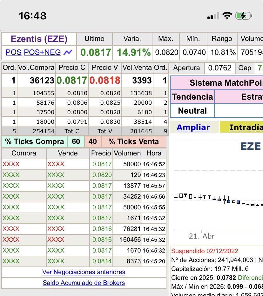Open the POS link
The image size is (263, 296).
(13, 52)
